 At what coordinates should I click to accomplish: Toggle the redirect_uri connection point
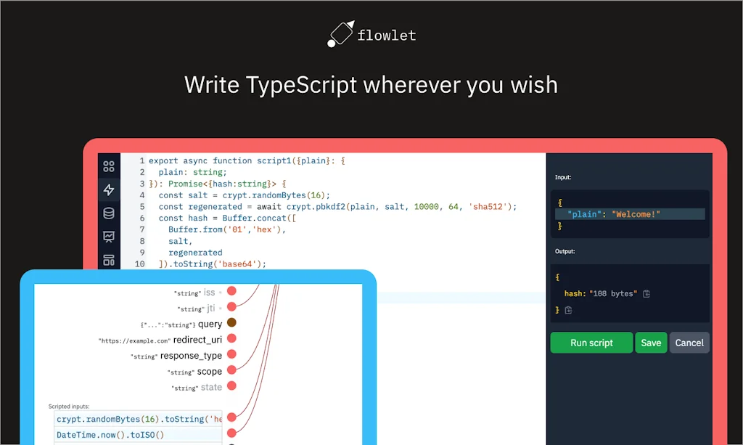click(231, 339)
